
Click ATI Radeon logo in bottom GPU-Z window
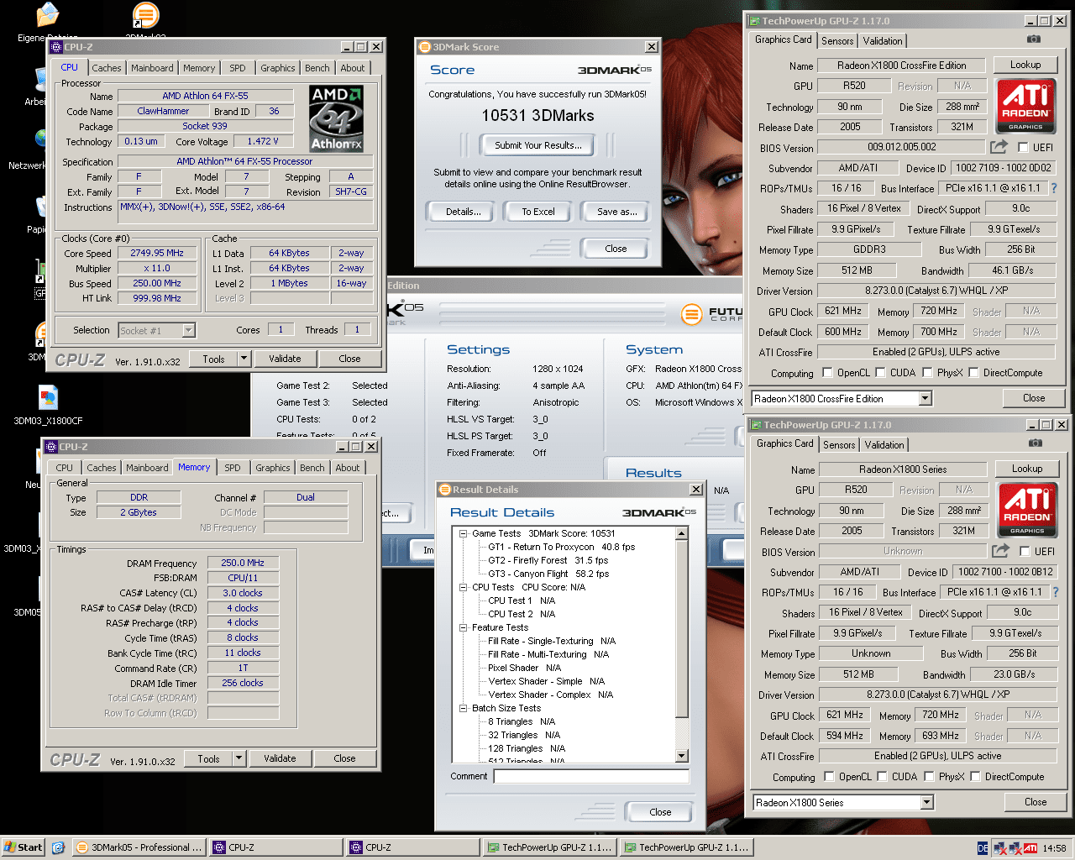point(1027,510)
